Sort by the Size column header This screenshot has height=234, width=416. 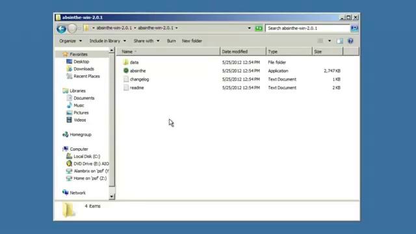(x=328, y=51)
